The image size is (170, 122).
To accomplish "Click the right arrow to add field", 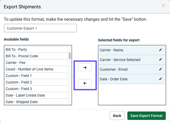I will click(x=85, y=67).
